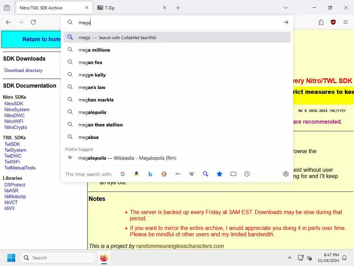
Task: Open the TwlSystem documentation link
Action: point(15,150)
